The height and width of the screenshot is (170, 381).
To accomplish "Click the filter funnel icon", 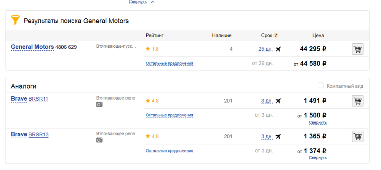I will coord(15,20).
